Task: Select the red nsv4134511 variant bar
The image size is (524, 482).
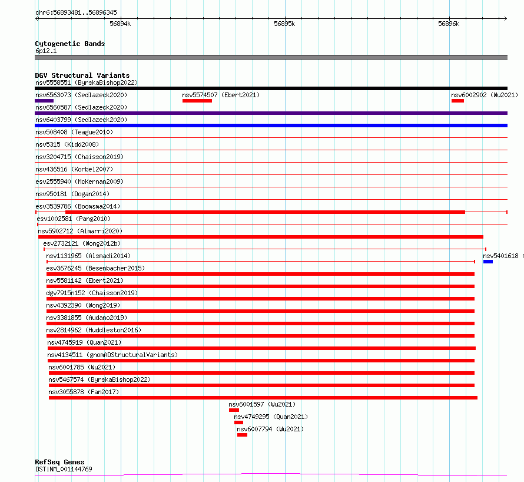Action: pyautogui.click(x=261, y=361)
